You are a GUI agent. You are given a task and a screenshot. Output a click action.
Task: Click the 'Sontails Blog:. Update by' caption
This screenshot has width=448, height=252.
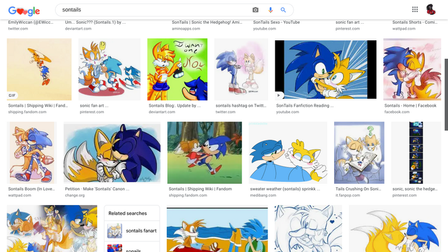pos(174,106)
